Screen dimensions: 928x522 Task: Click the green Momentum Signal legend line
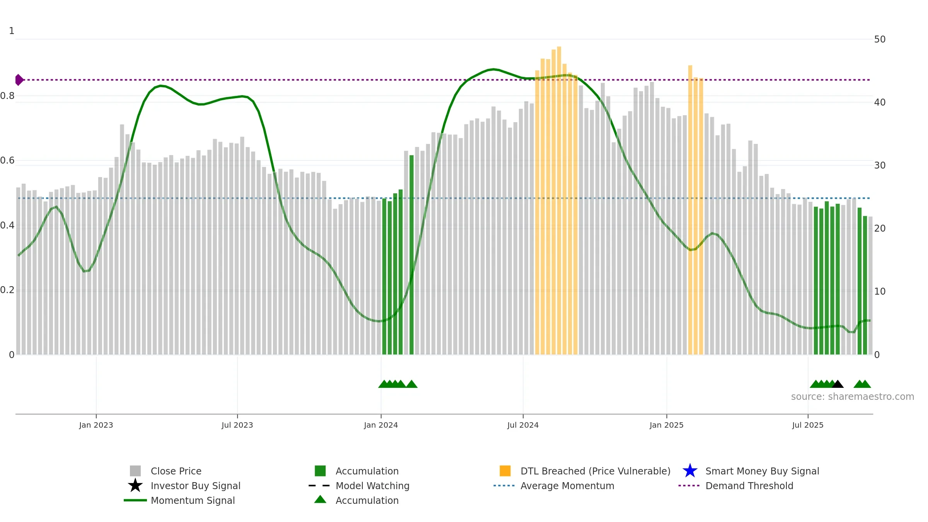click(135, 500)
